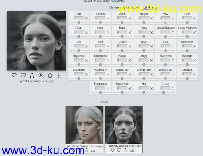Reset Makeup gene using X icon
The image size is (203, 156).
click(x=195, y=74)
